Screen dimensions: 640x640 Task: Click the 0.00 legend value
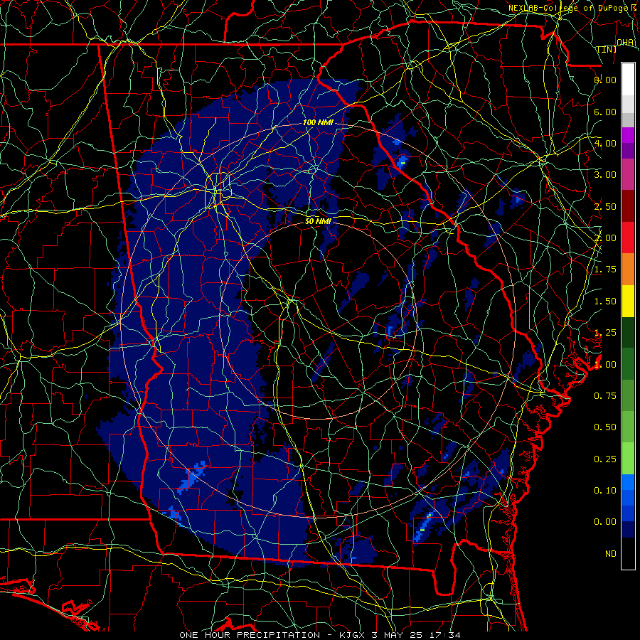pos(605,522)
